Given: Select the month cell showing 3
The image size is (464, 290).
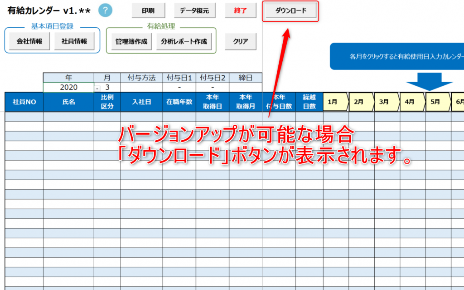Looking at the screenshot, I should [x=107, y=87].
